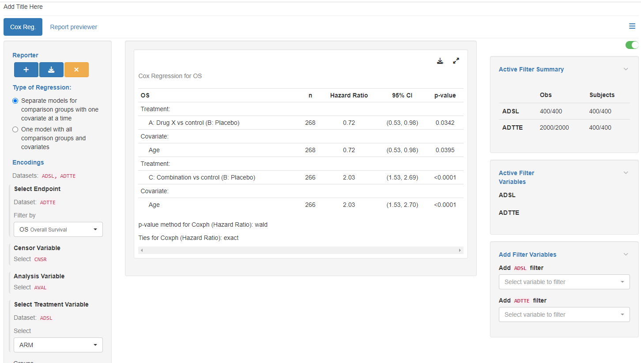Select the separate models regression option

click(15, 101)
